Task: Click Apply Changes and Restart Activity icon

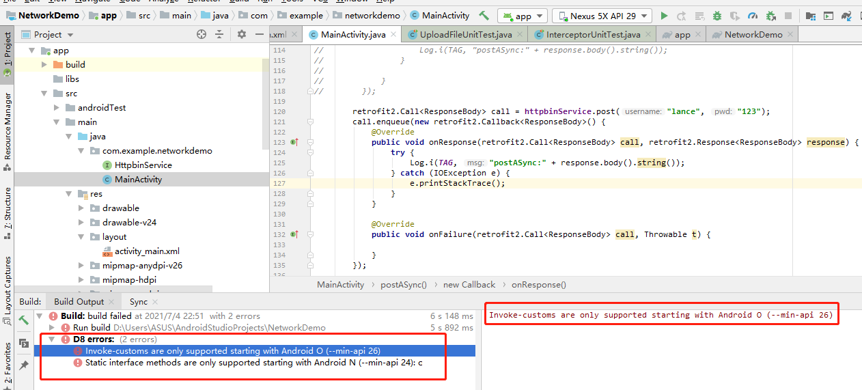Action: coord(682,15)
